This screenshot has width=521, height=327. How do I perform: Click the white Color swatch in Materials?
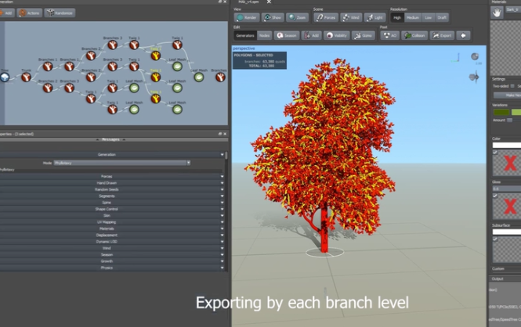click(507, 145)
